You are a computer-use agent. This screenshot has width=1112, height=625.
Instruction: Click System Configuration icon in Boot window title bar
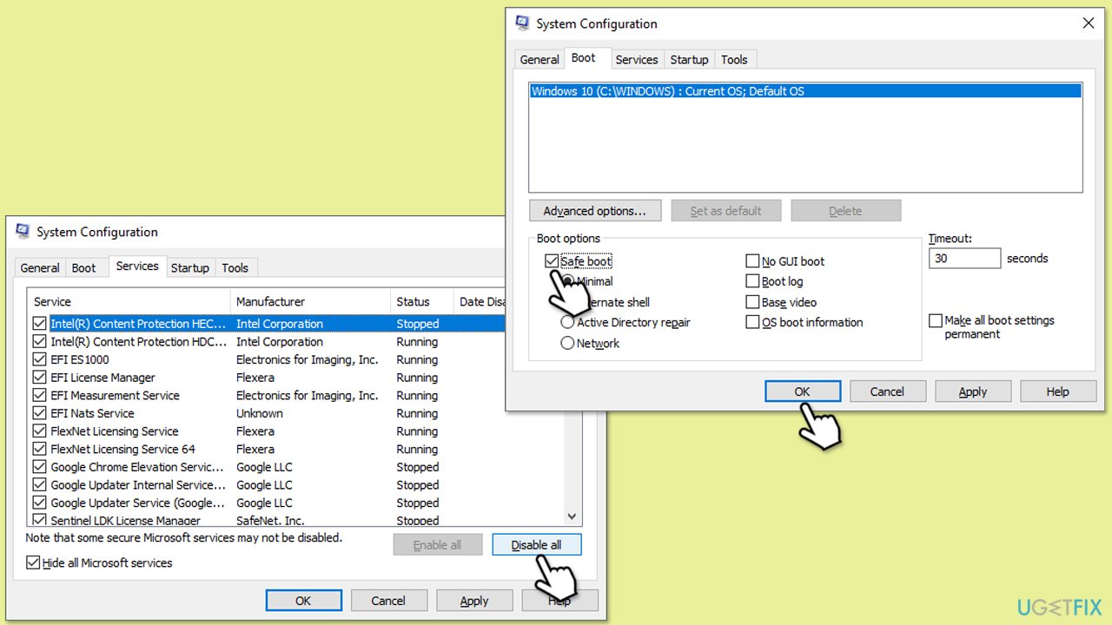coord(523,23)
